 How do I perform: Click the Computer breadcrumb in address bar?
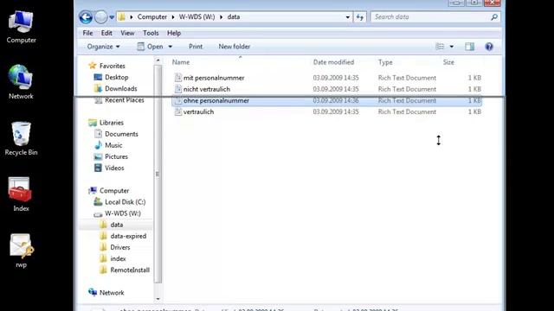pos(152,17)
